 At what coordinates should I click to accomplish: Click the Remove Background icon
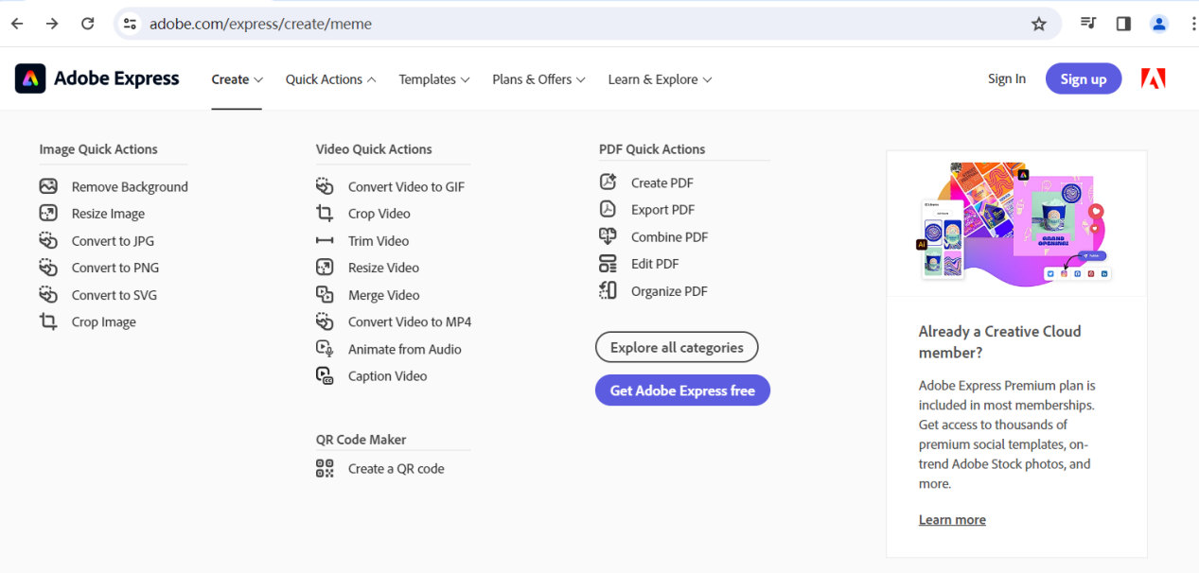pos(48,186)
